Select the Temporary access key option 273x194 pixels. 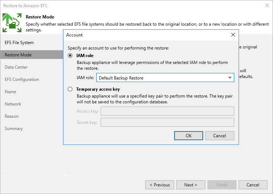coord(70,89)
